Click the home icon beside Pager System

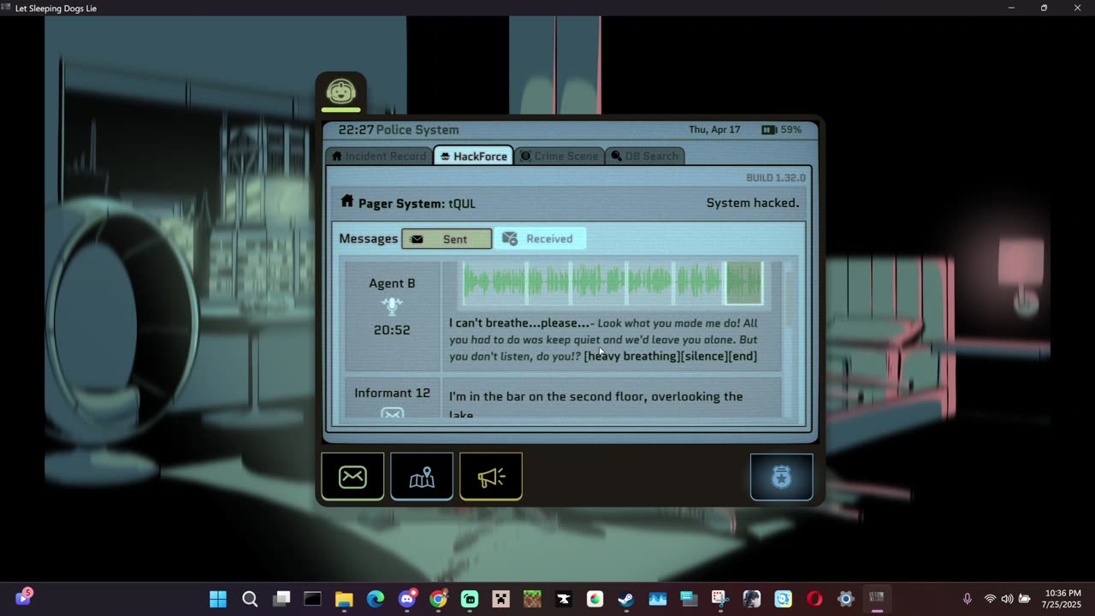click(346, 202)
